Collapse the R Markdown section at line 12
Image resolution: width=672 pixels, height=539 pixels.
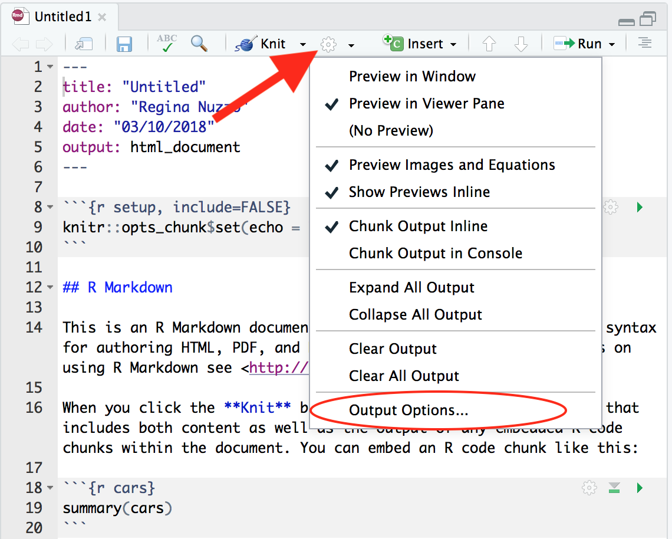pos(50,287)
